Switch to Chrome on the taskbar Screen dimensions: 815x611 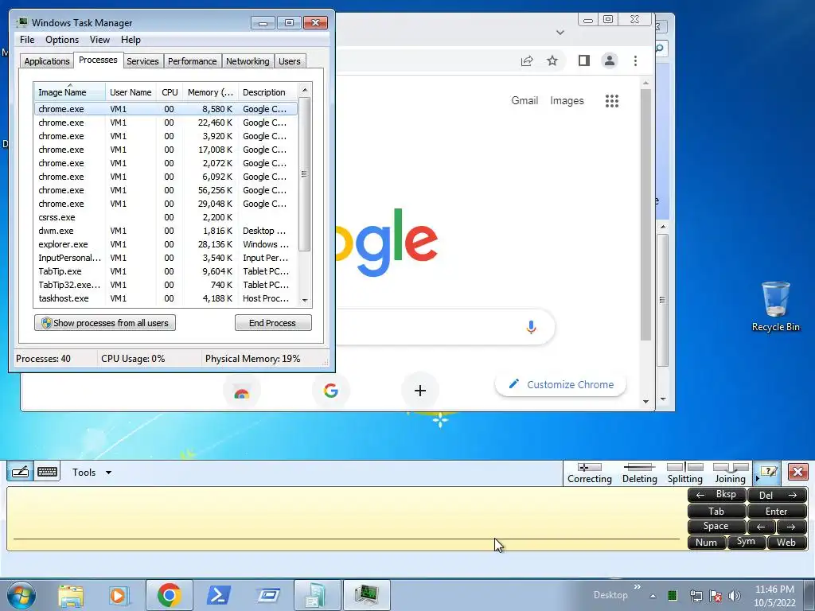tap(169, 595)
